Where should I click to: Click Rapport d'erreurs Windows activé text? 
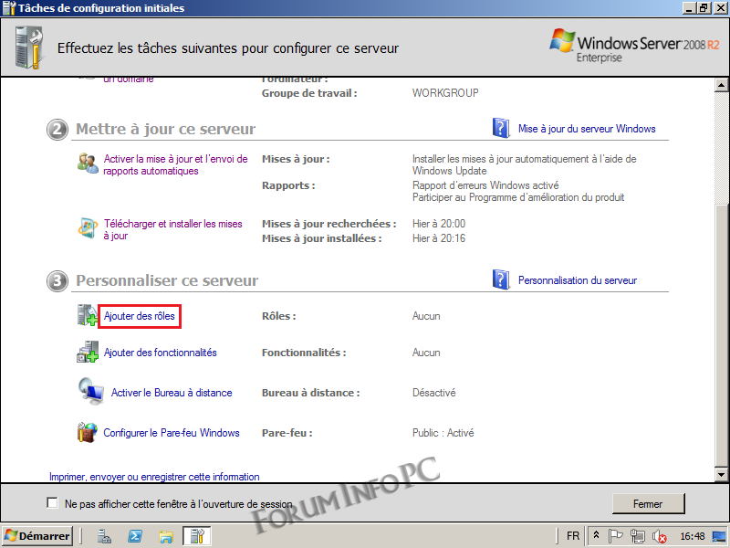(485, 185)
